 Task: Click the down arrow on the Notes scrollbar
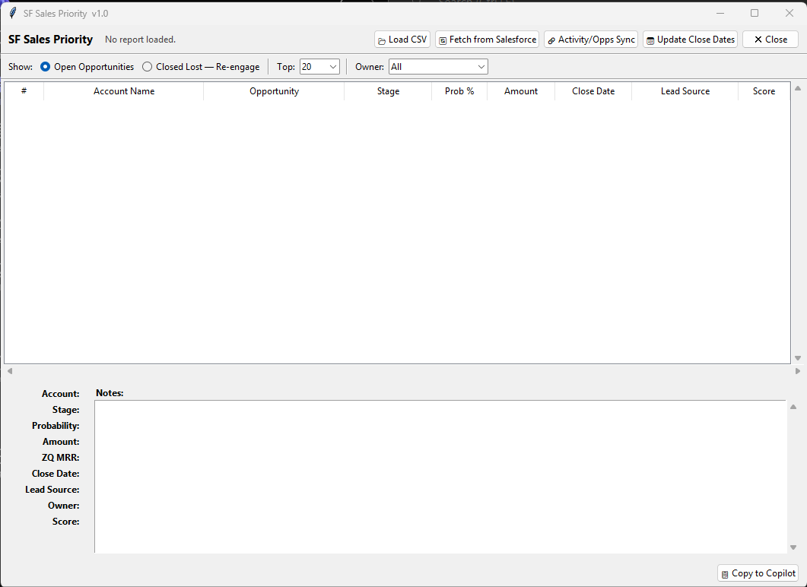793,547
